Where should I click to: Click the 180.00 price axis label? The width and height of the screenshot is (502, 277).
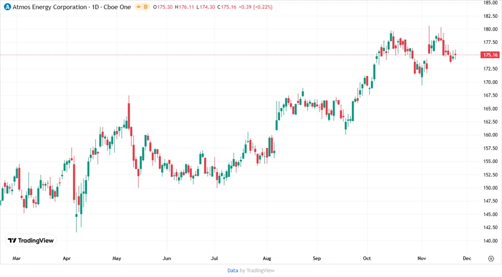tap(490, 29)
